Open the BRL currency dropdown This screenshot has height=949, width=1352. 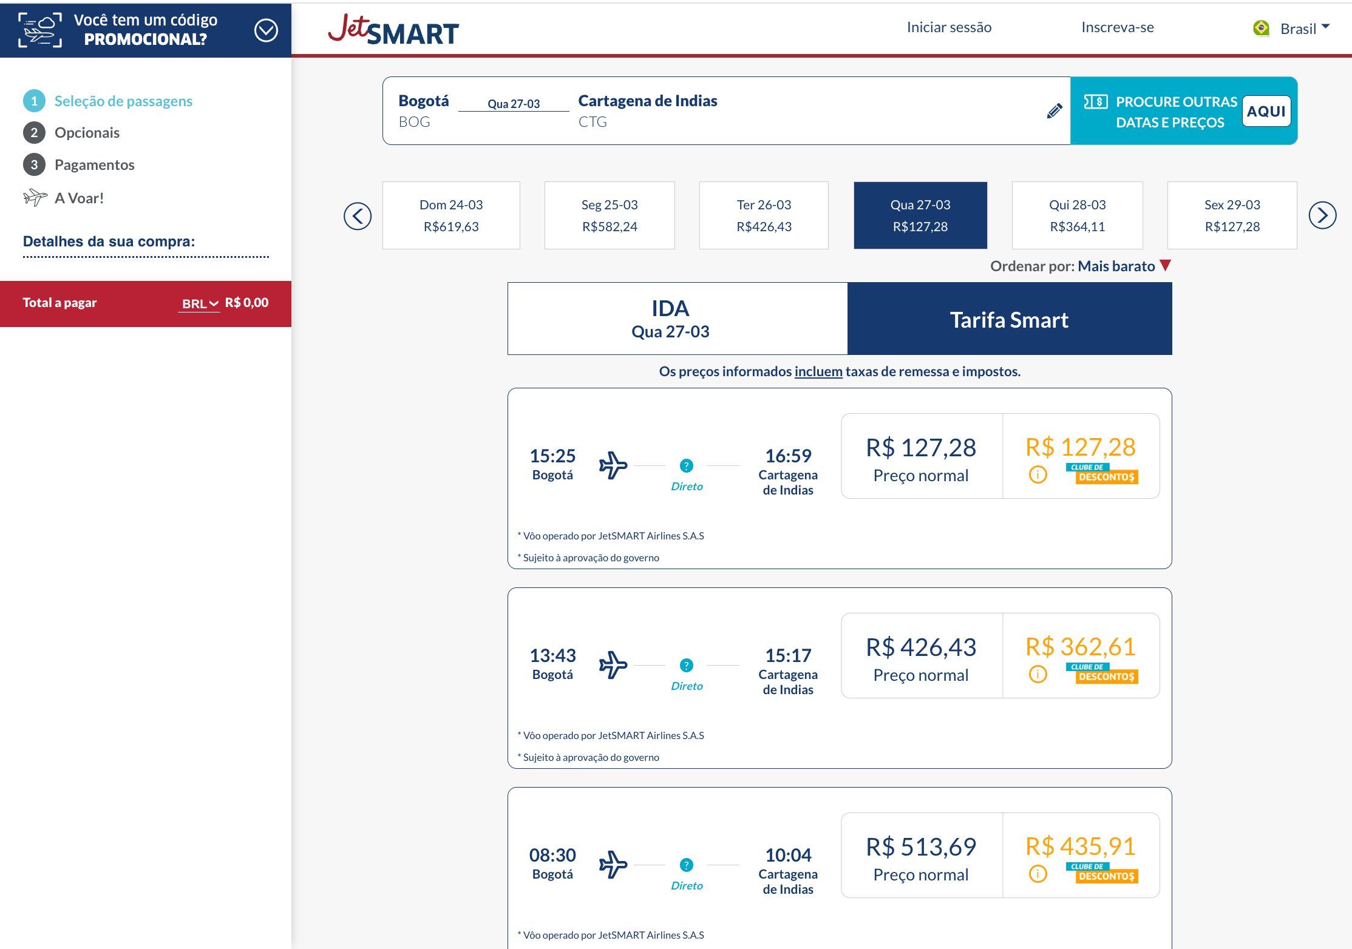[x=199, y=303]
